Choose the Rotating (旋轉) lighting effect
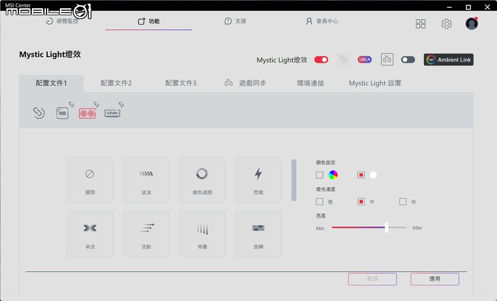Screen dimensions: 497x301 point(258,234)
